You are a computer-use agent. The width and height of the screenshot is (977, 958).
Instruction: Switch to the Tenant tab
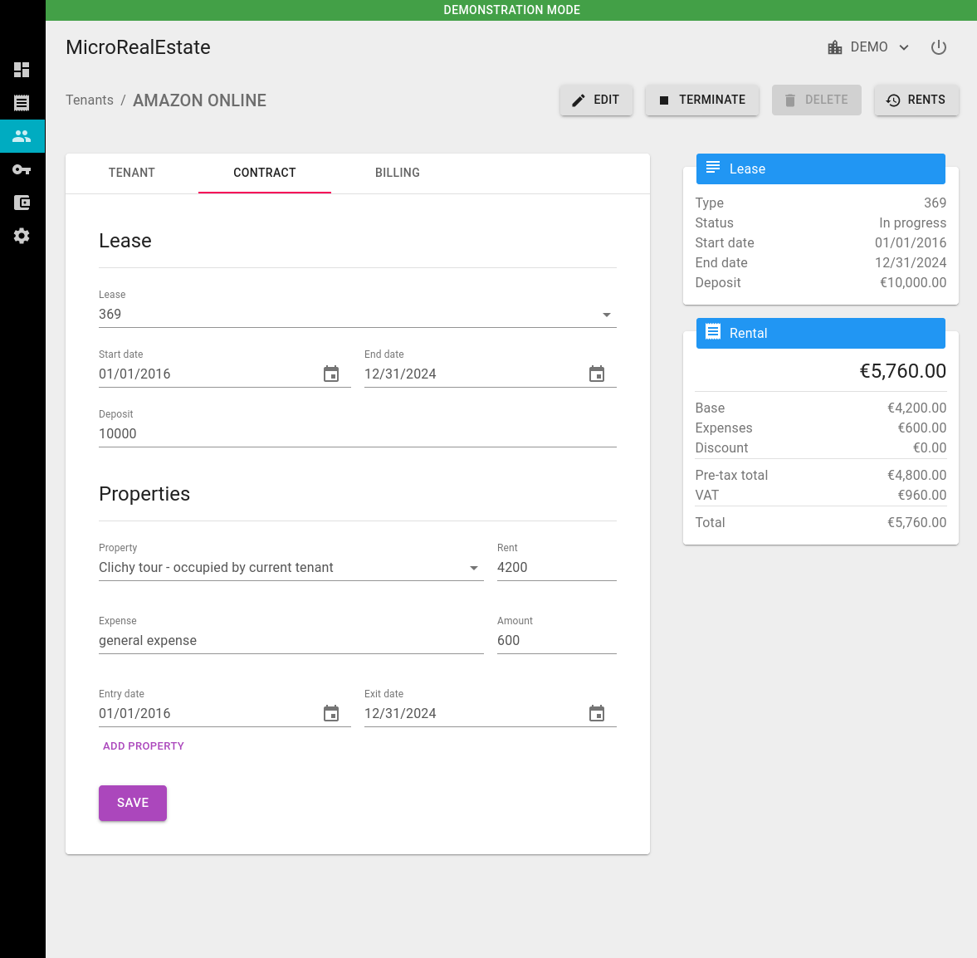coord(131,174)
